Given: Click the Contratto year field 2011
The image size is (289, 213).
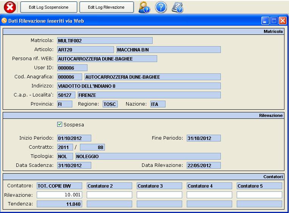Looking at the screenshot, I should click(65, 147).
